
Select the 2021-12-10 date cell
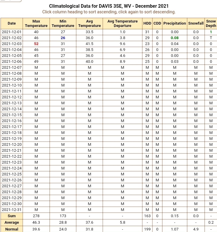tap(12, 85)
